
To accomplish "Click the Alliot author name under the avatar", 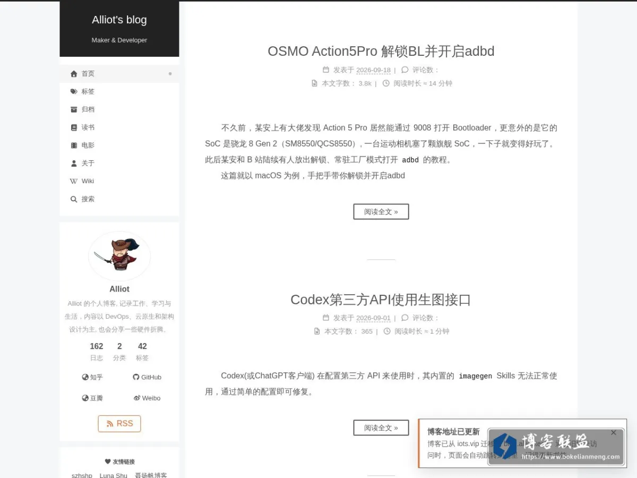I will [119, 289].
